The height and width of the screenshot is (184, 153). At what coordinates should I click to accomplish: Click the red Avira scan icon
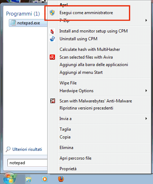click(52, 57)
